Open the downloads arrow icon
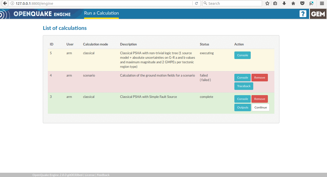The width and height of the screenshot is (327, 177). tap(284, 4)
